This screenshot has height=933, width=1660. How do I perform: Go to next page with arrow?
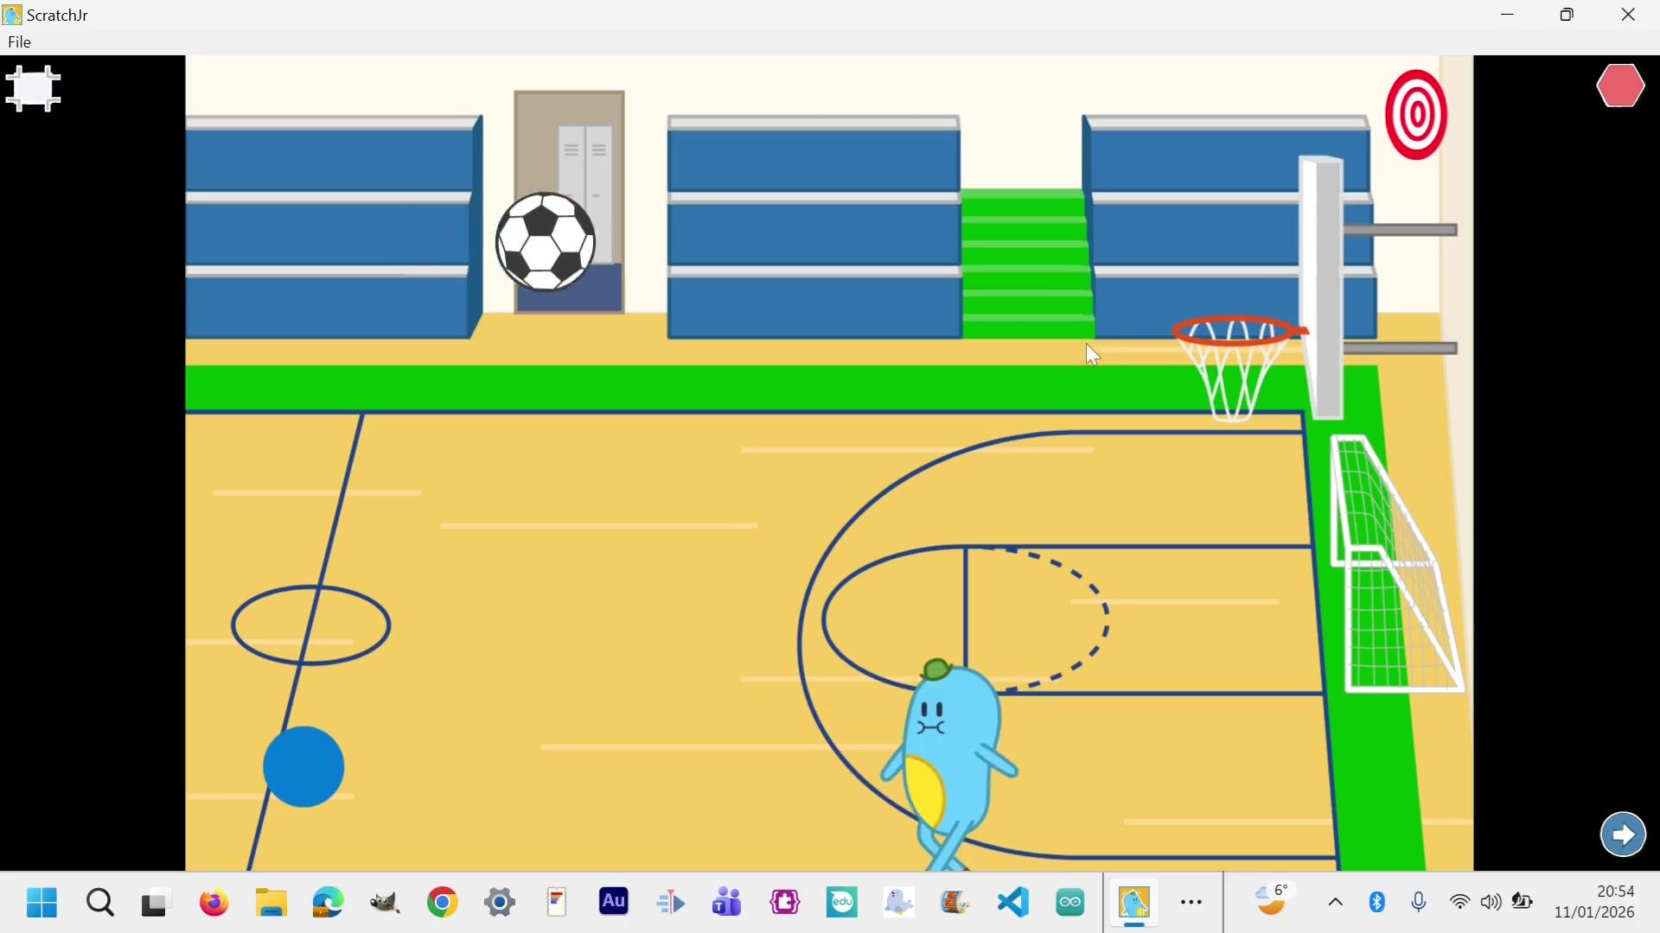click(x=1623, y=835)
